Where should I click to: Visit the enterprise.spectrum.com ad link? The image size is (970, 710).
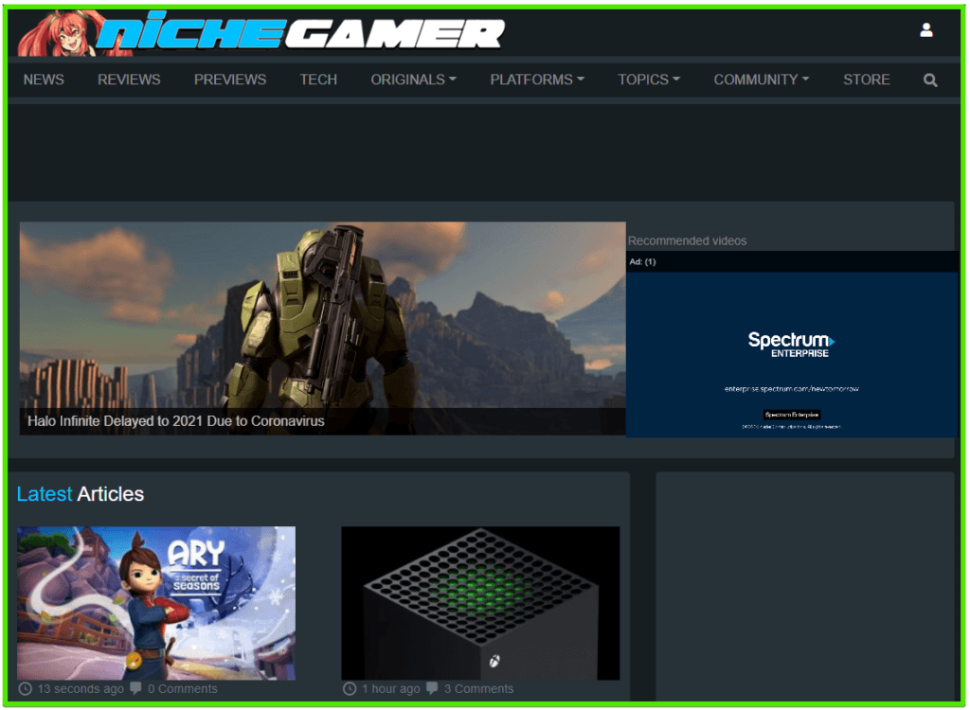(791, 389)
